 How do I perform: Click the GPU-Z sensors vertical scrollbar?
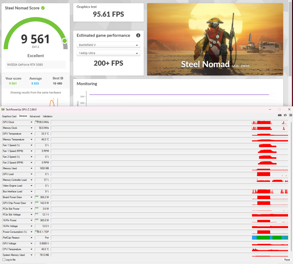pyautogui.click(x=291, y=186)
